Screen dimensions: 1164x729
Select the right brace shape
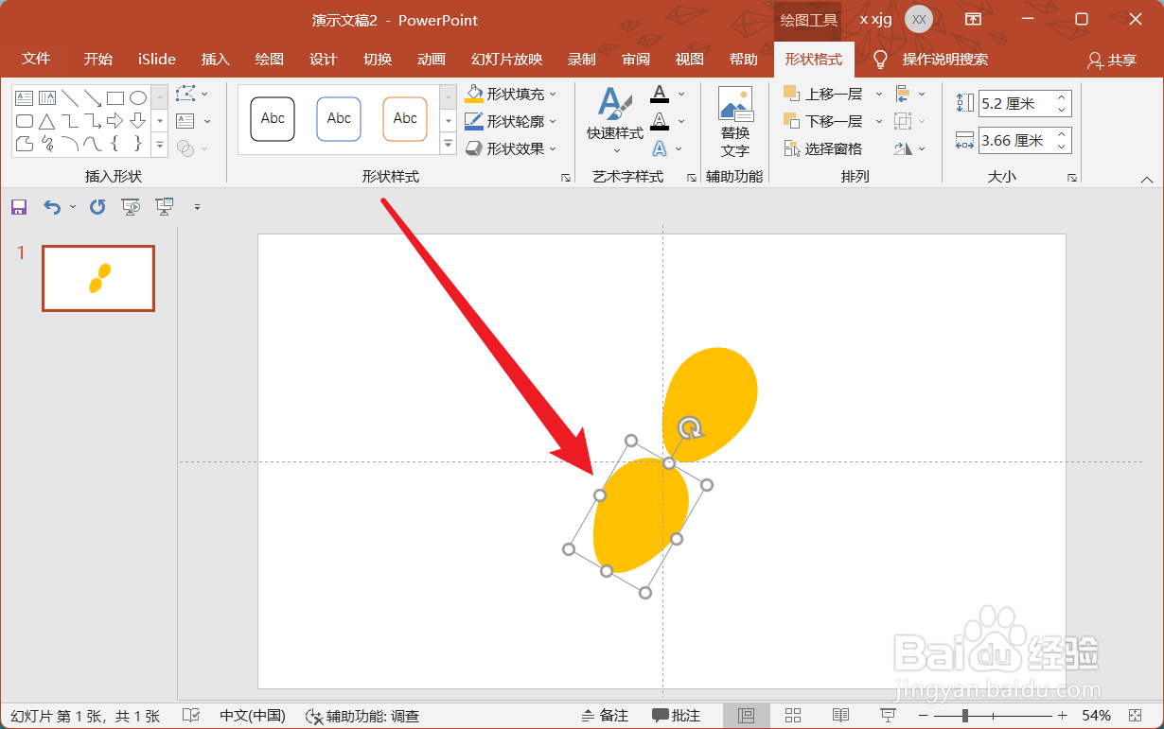(138, 144)
